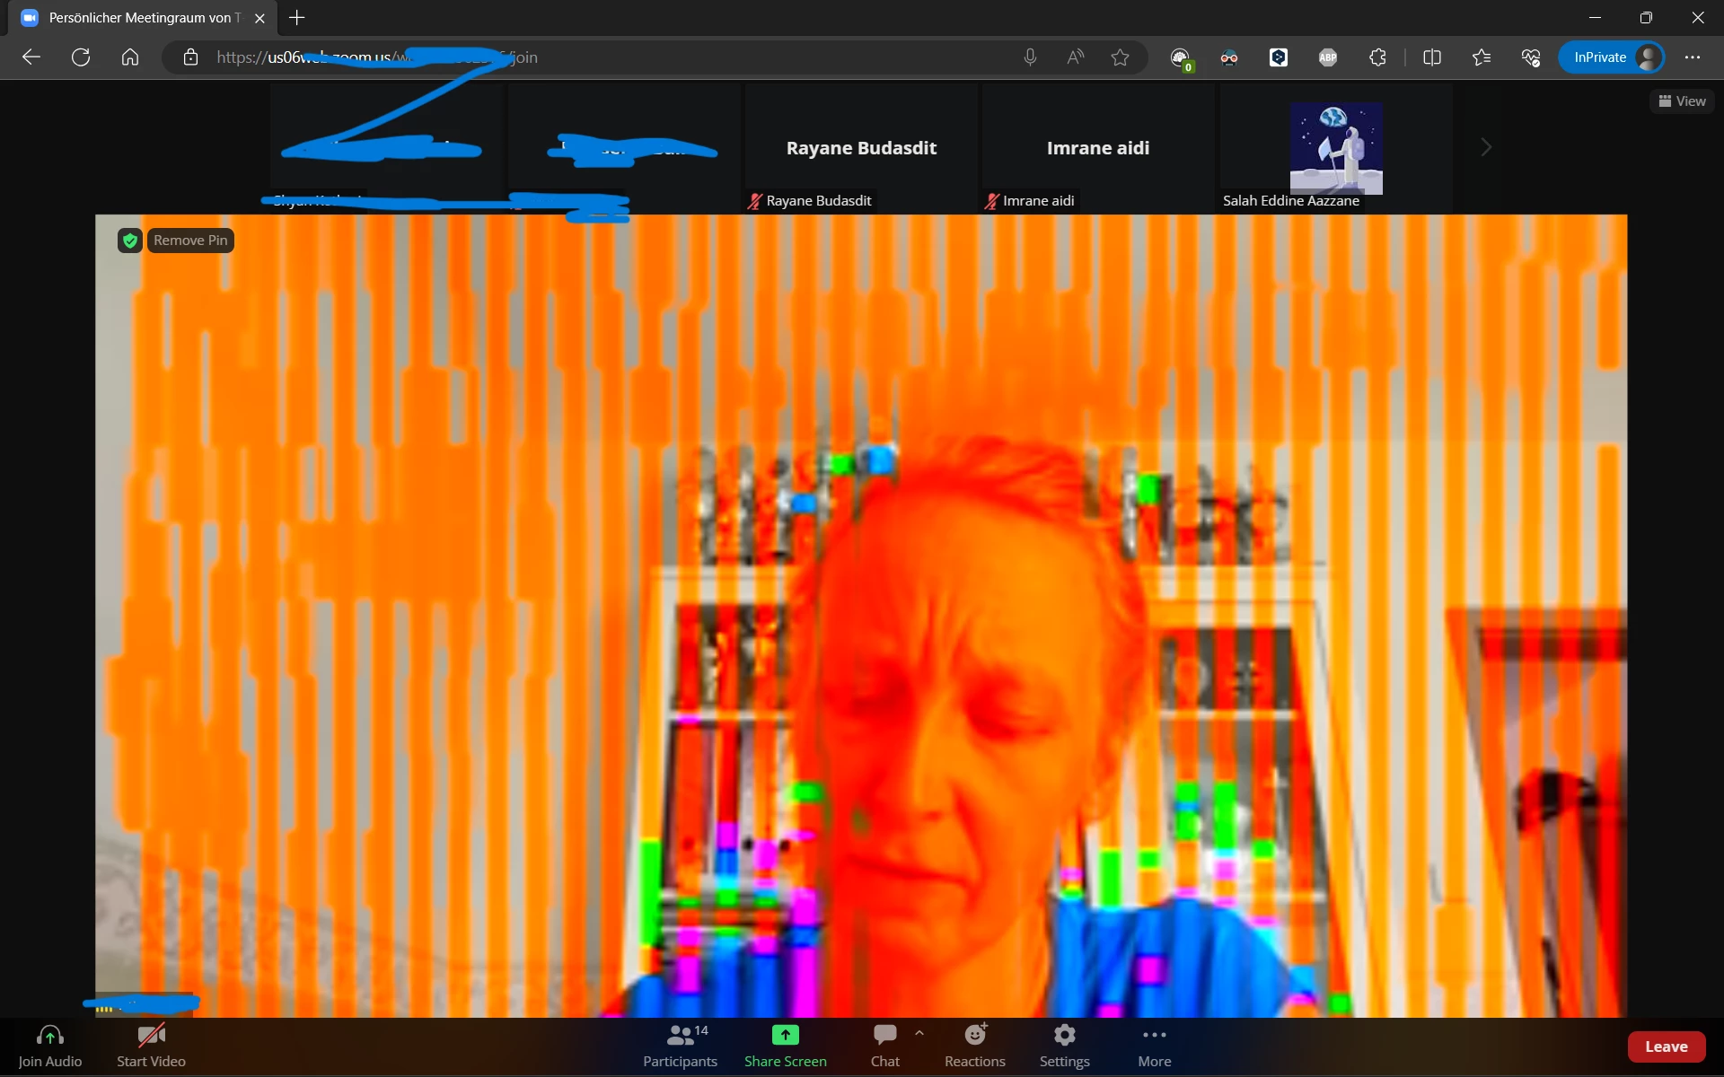This screenshot has width=1724, height=1077.
Task: Select Salah Eddine Aazzane's astronaut thumbnail
Action: point(1335,148)
